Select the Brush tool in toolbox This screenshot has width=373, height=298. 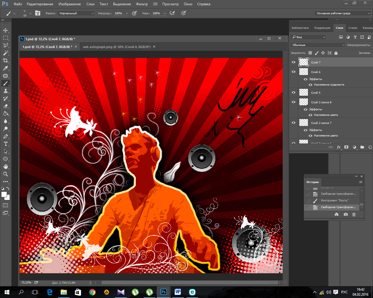[x=6, y=83]
